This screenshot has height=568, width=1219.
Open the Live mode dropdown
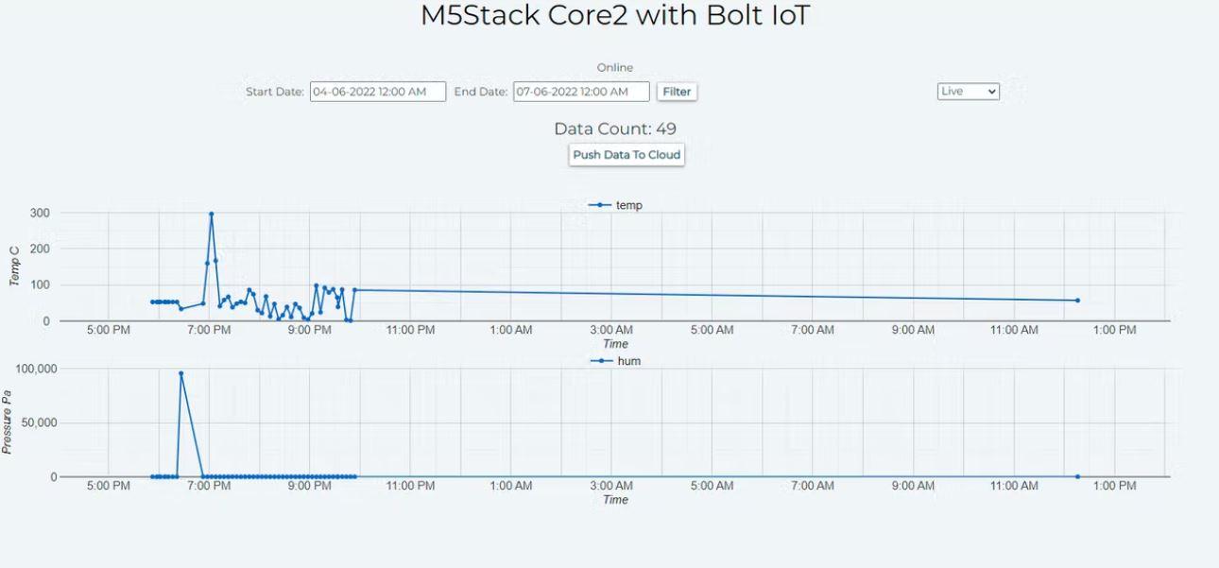click(x=968, y=92)
